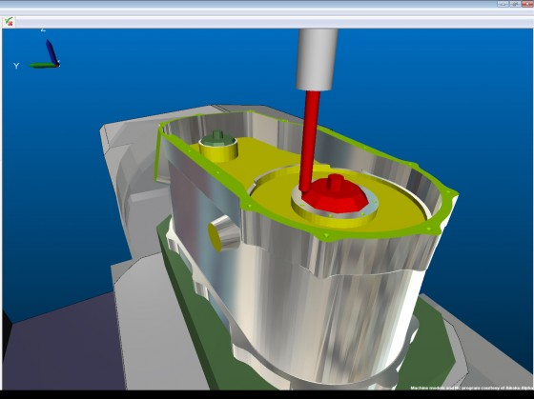The width and height of the screenshot is (534, 399).
Task: Select the gray tool holder cylinder
Action: (x=317, y=60)
